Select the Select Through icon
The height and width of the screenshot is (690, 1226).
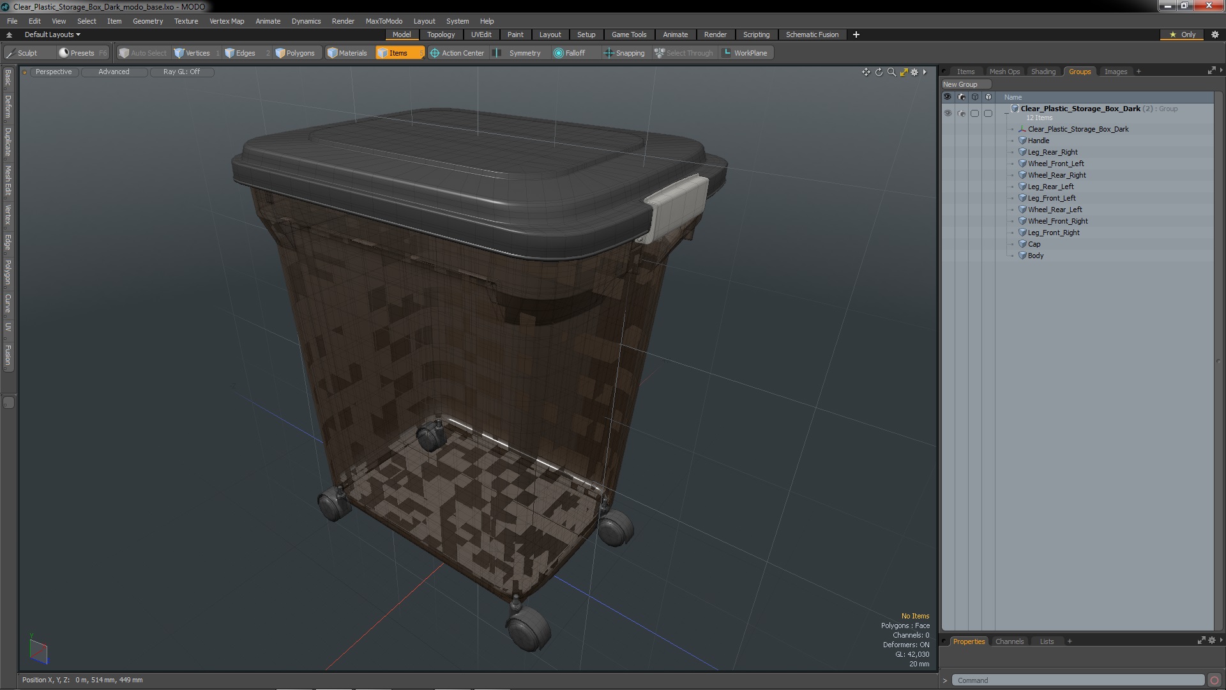[x=660, y=52]
